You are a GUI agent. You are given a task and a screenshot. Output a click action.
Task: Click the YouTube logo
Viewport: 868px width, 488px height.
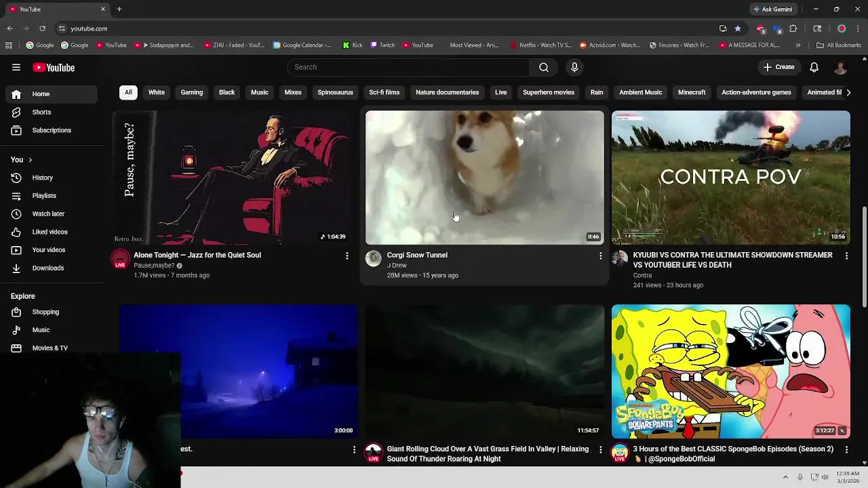click(x=54, y=68)
